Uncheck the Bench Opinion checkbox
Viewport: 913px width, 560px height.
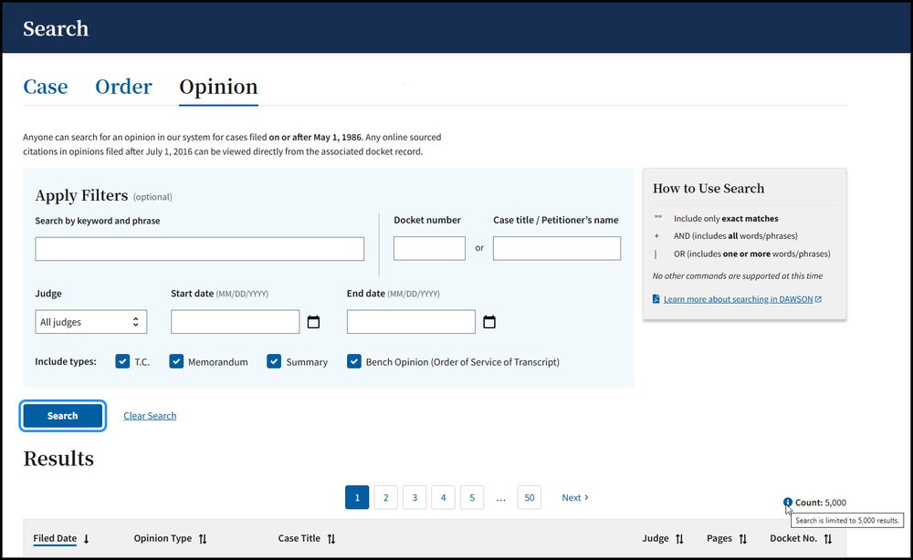pyautogui.click(x=354, y=361)
